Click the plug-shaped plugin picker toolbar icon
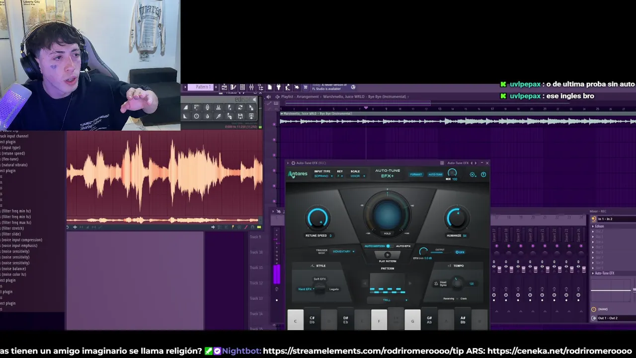 click(x=279, y=87)
